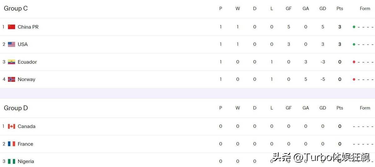This screenshot has width=375, height=167.
Task: Click the Group D heading
Action: point(16,108)
